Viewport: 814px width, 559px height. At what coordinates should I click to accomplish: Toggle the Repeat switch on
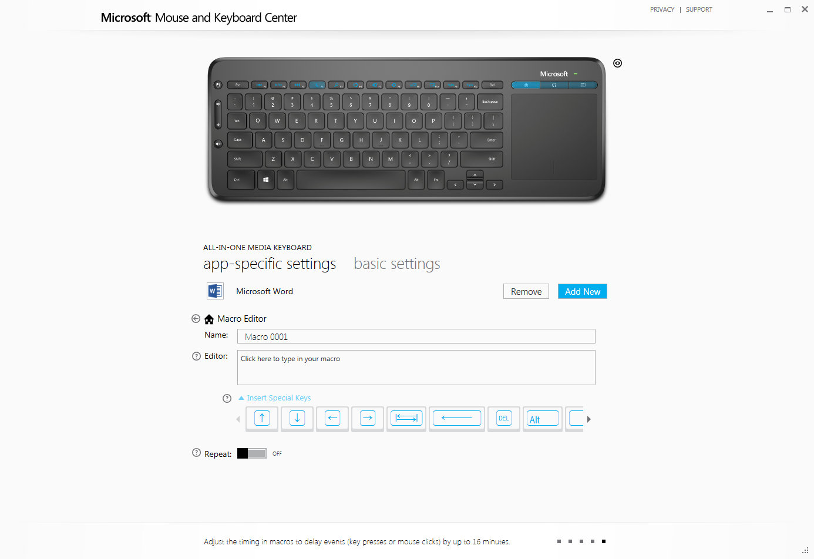pyautogui.click(x=252, y=453)
